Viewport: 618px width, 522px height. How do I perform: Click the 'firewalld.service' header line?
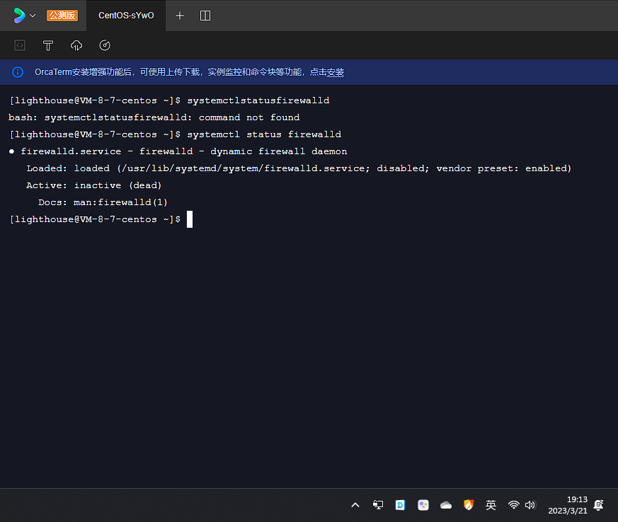tap(178, 151)
